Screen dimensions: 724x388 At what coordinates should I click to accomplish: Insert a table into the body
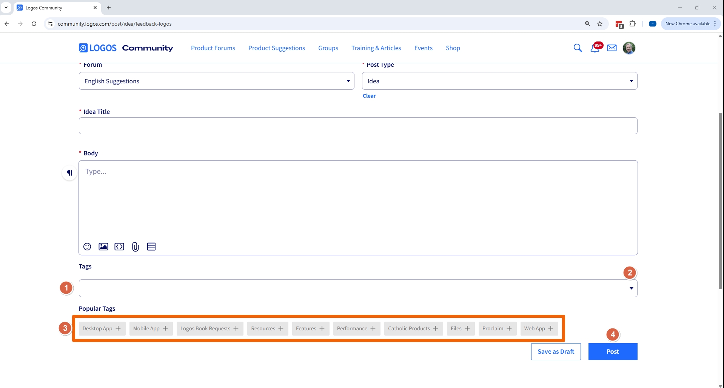pyautogui.click(x=151, y=247)
